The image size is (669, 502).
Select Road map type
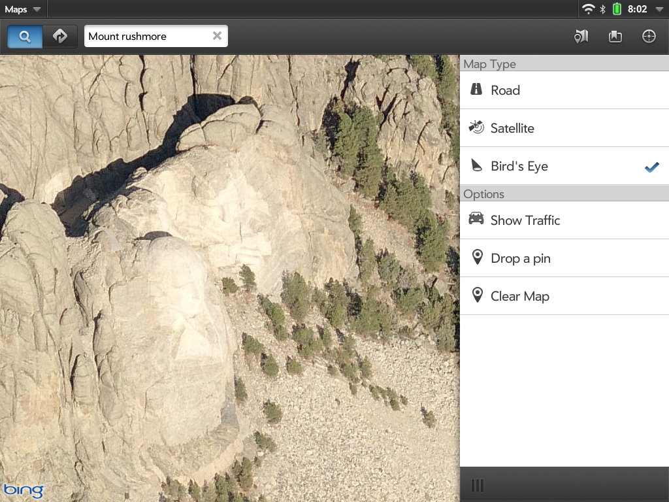pyautogui.click(x=564, y=90)
